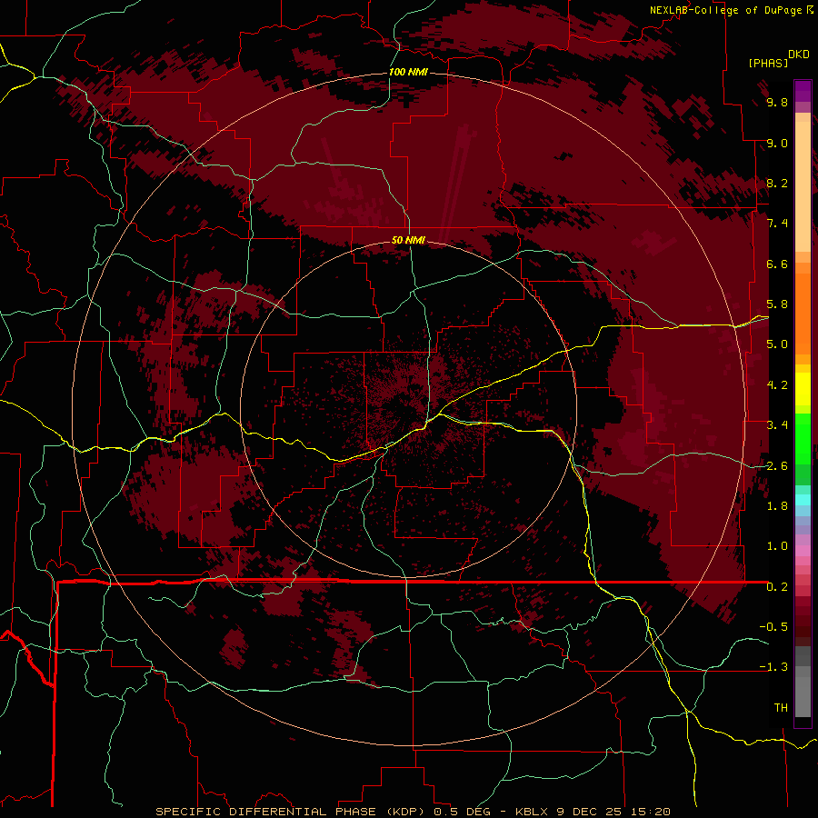Click the 9.0 value on the color scale
The height and width of the screenshot is (818, 818).
point(777,143)
